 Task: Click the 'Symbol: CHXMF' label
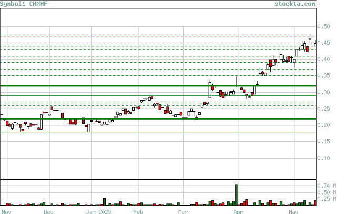[x=24, y=4]
